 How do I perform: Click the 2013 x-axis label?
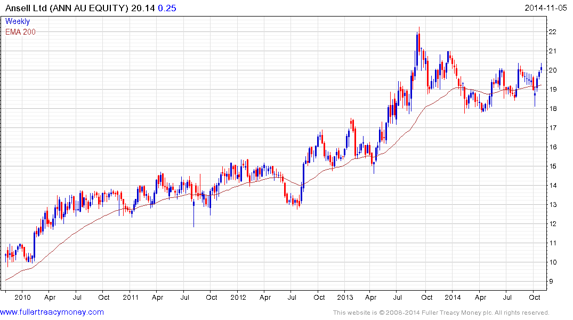point(345,297)
